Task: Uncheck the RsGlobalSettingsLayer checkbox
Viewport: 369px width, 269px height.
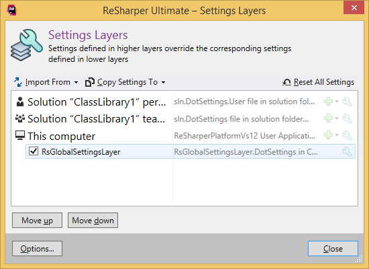Action: tap(34, 151)
